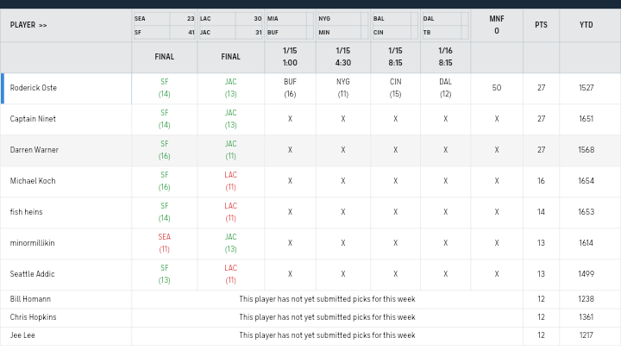Select player Michael Koch
The height and width of the screenshot is (350, 621).
[x=31, y=181]
